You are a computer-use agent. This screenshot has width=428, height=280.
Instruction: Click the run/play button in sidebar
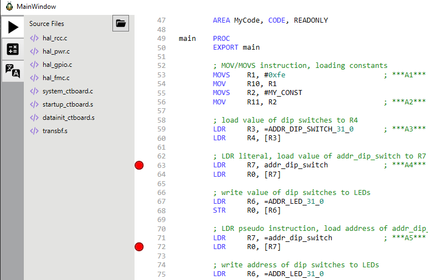12,28
